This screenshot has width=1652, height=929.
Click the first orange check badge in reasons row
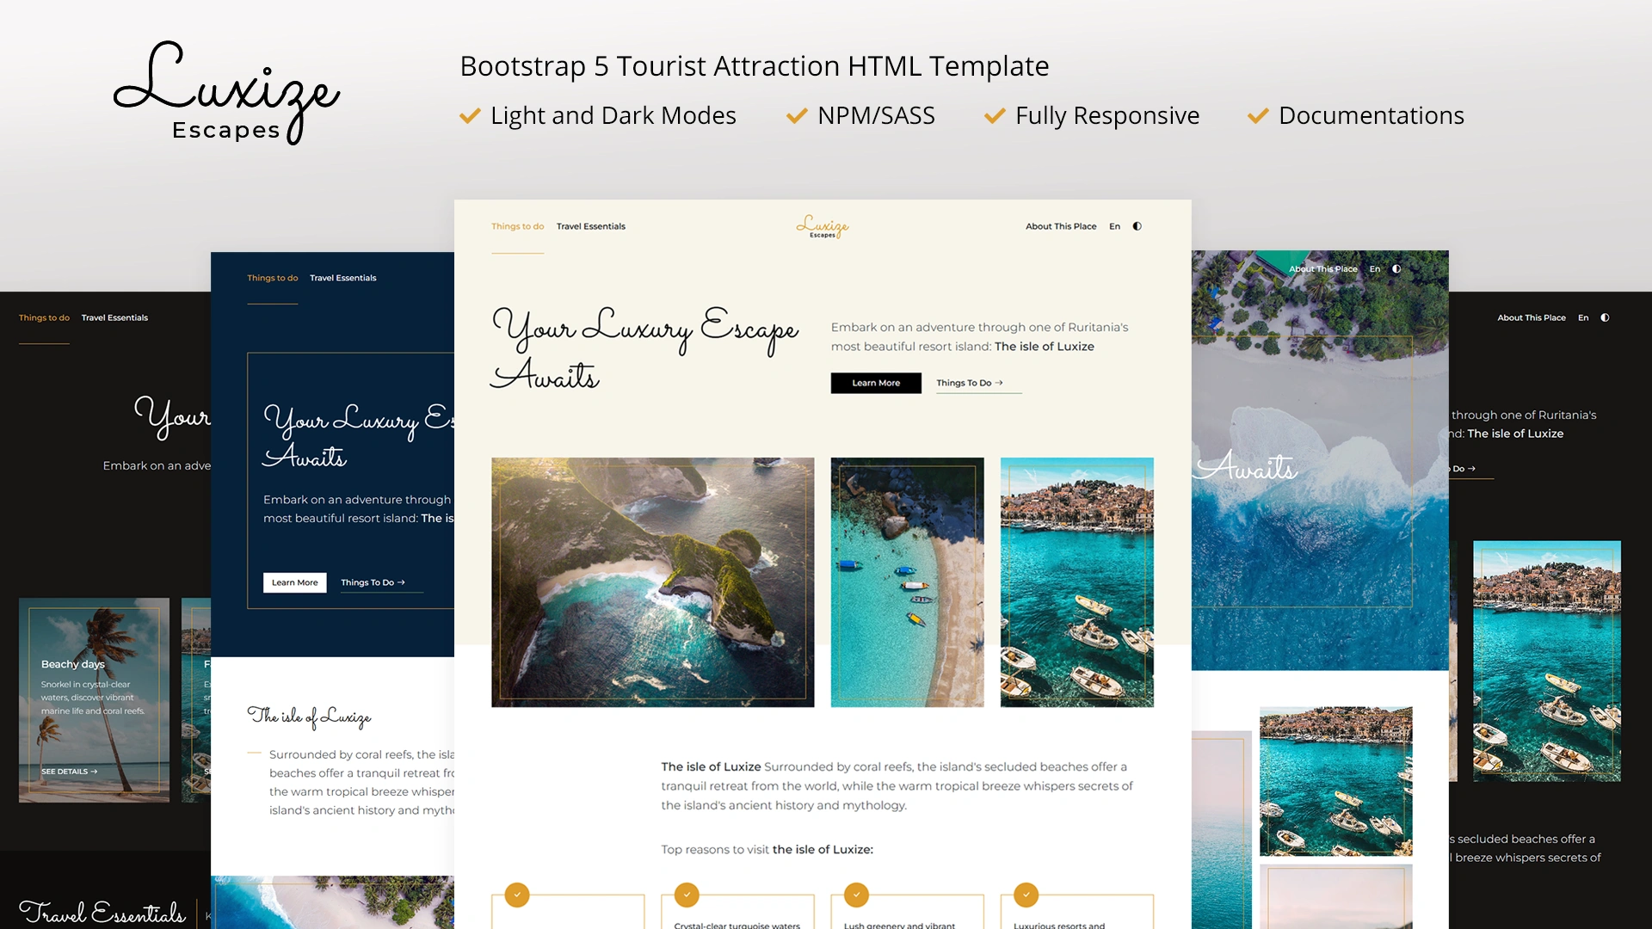(x=517, y=895)
